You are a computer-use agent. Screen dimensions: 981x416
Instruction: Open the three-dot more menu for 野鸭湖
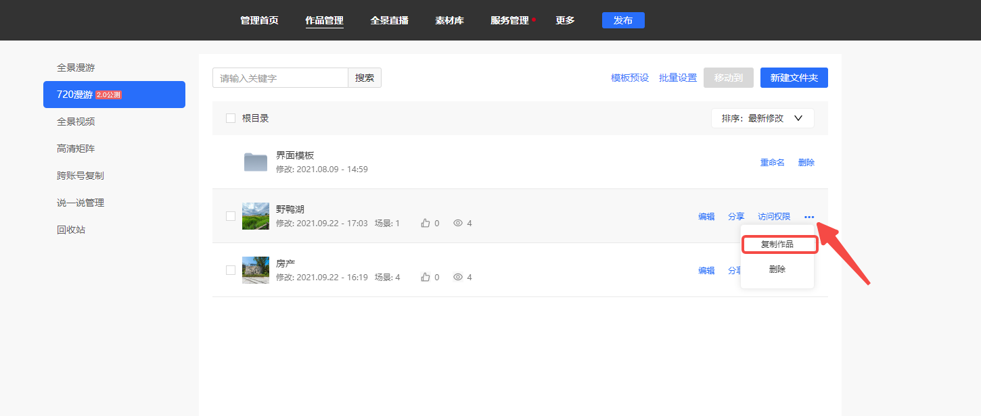(809, 217)
